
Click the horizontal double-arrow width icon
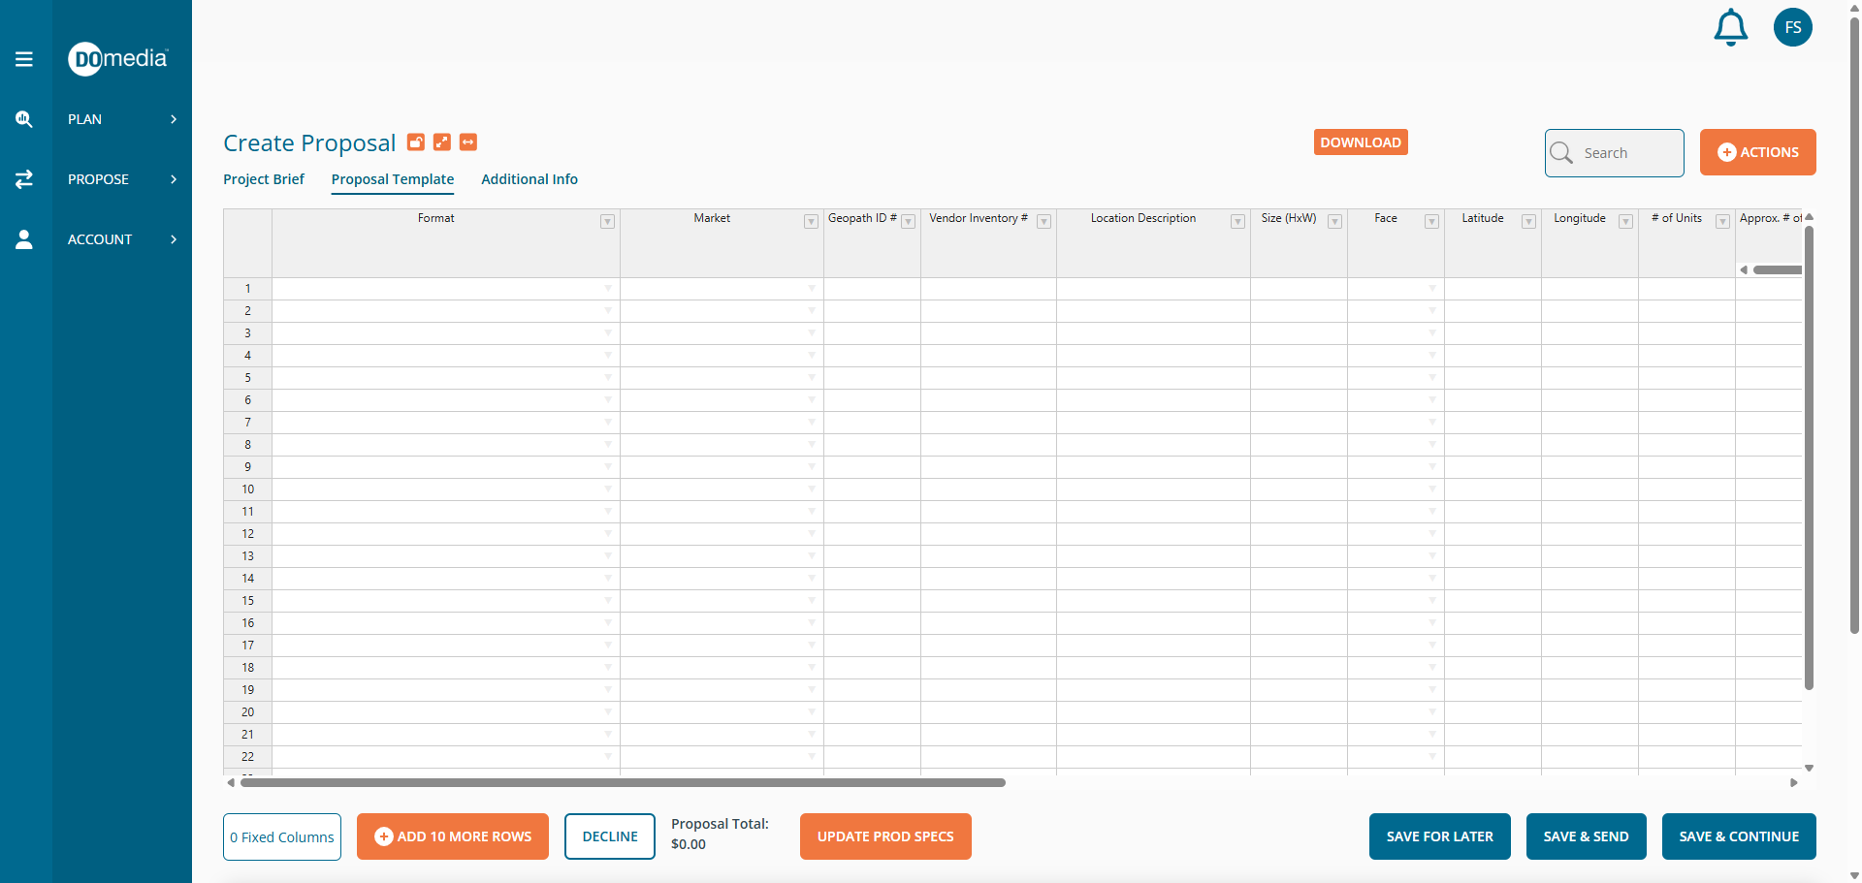tap(468, 142)
